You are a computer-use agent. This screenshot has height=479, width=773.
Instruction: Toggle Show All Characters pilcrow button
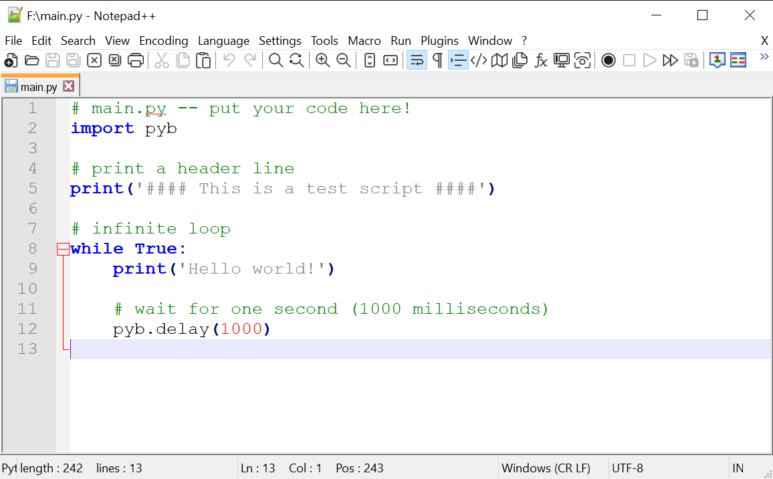(x=437, y=61)
